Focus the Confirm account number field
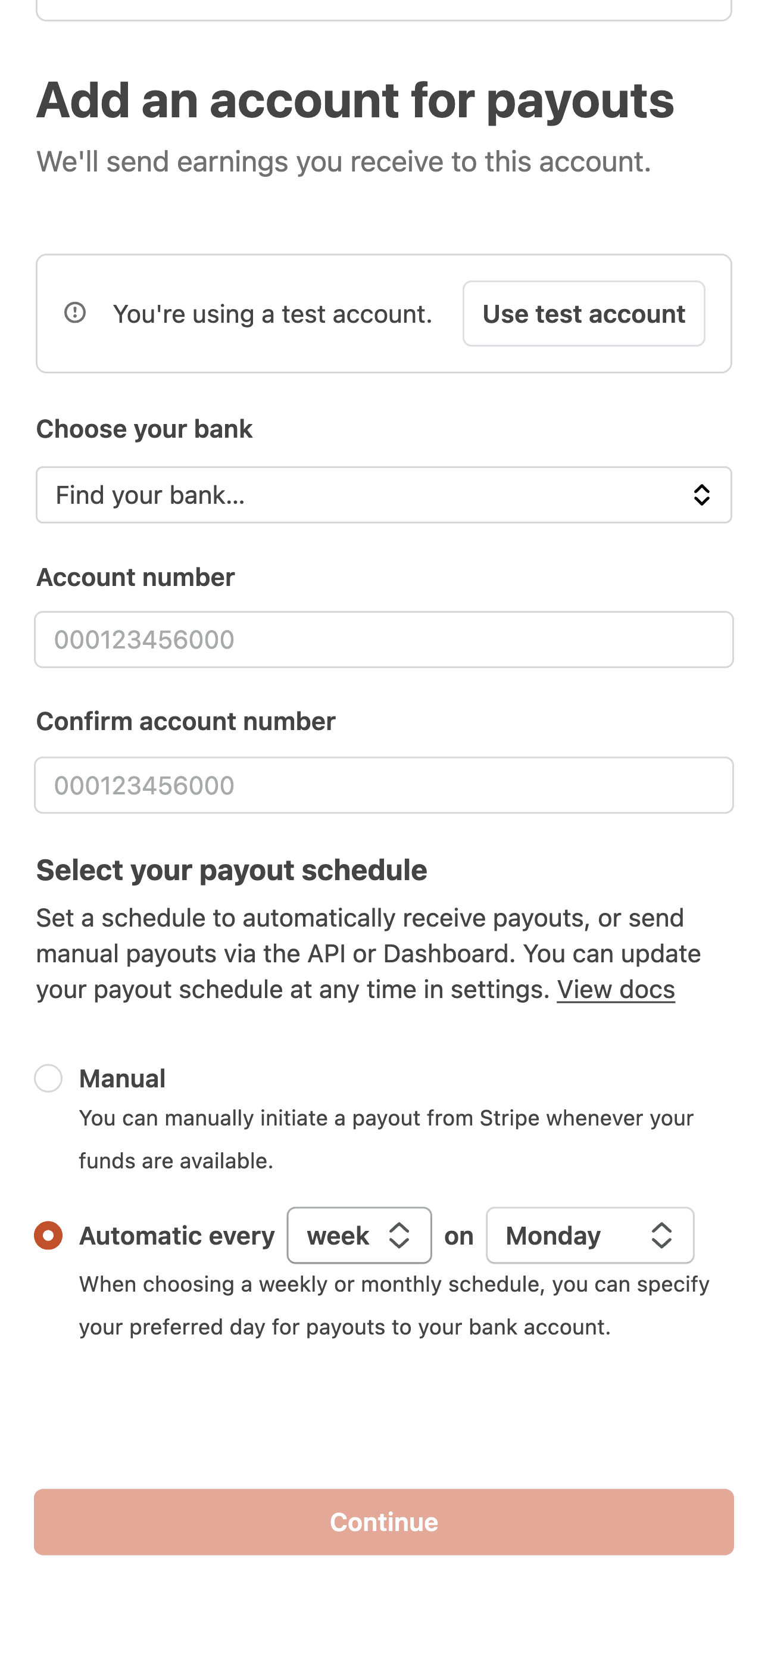 (x=383, y=784)
